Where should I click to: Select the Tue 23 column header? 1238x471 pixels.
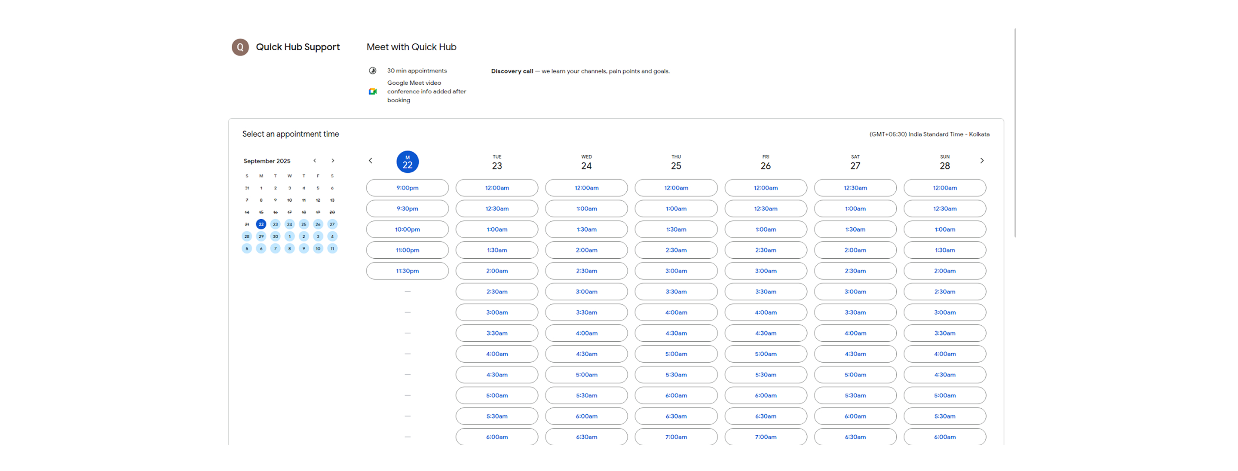pyautogui.click(x=496, y=162)
